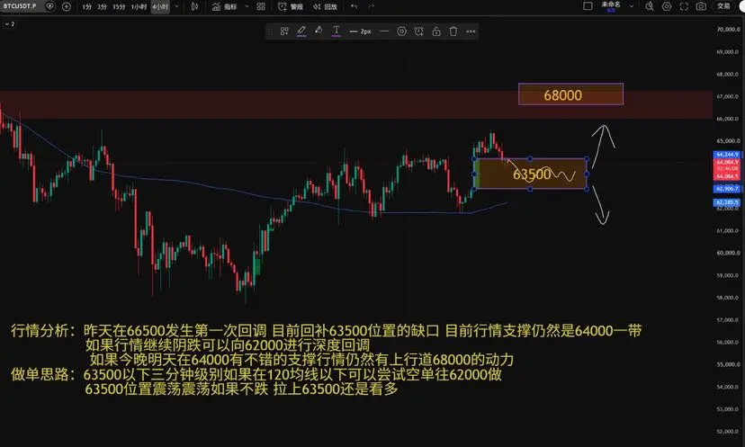Delete the drawing with trash icon

coord(453,31)
